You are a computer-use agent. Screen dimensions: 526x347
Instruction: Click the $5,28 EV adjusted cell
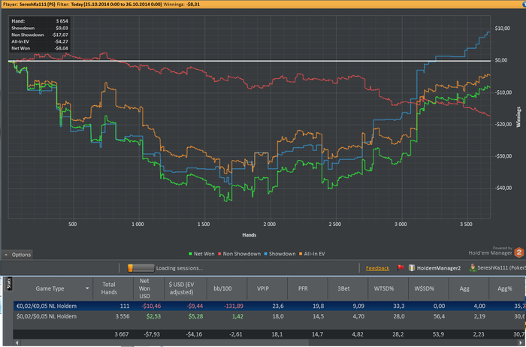(195, 316)
